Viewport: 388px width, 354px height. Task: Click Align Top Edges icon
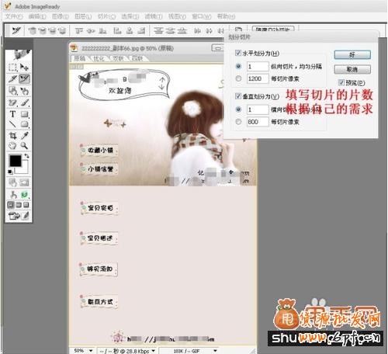click(78, 31)
